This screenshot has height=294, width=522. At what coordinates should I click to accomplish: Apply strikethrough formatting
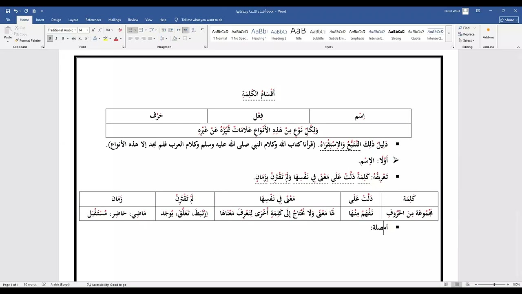(x=73, y=38)
